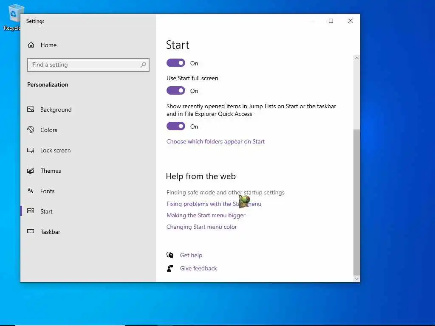Click the Get help chat icon
This screenshot has height=326, width=435.
point(170,255)
